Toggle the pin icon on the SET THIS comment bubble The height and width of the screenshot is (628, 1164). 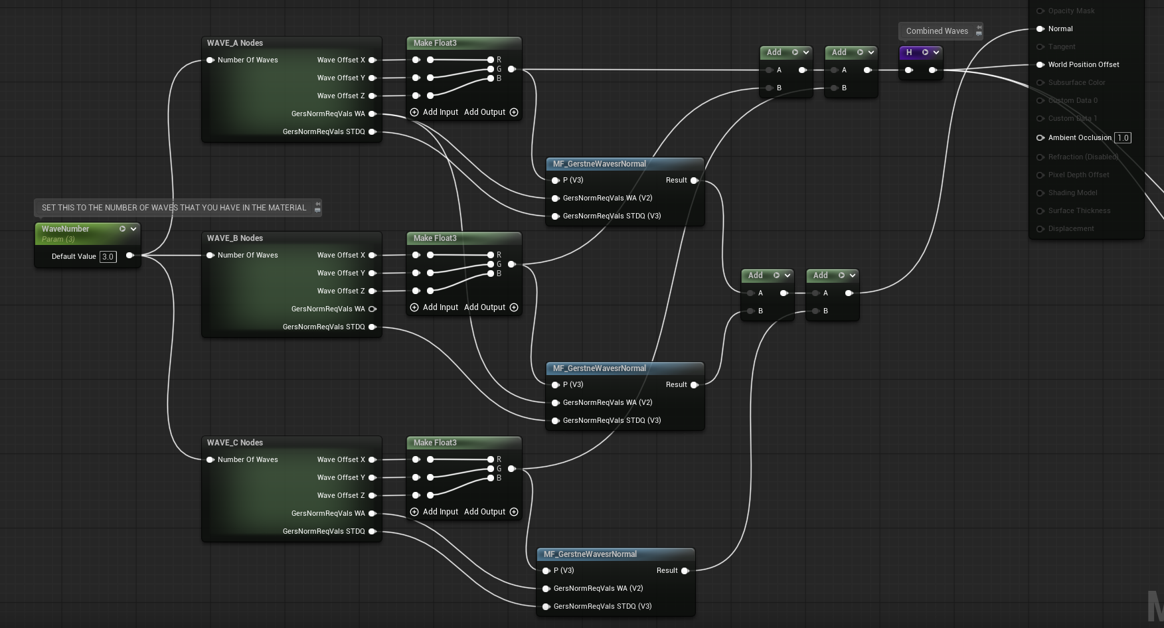(x=317, y=204)
